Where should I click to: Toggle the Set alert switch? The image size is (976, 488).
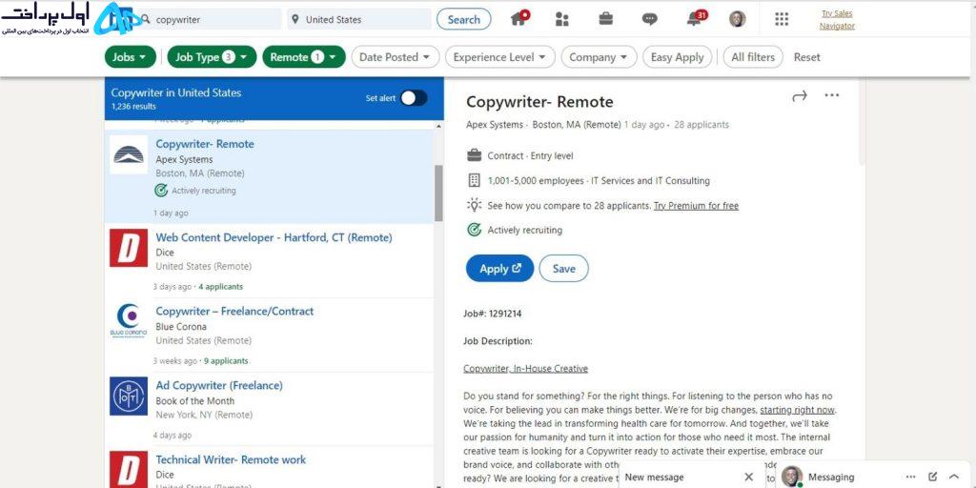pyautogui.click(x=414, y=98)
